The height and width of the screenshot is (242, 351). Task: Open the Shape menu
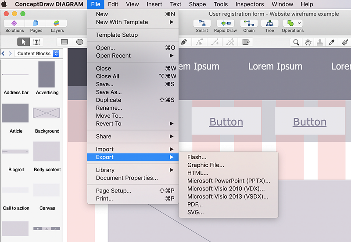(x=197, y=4)
